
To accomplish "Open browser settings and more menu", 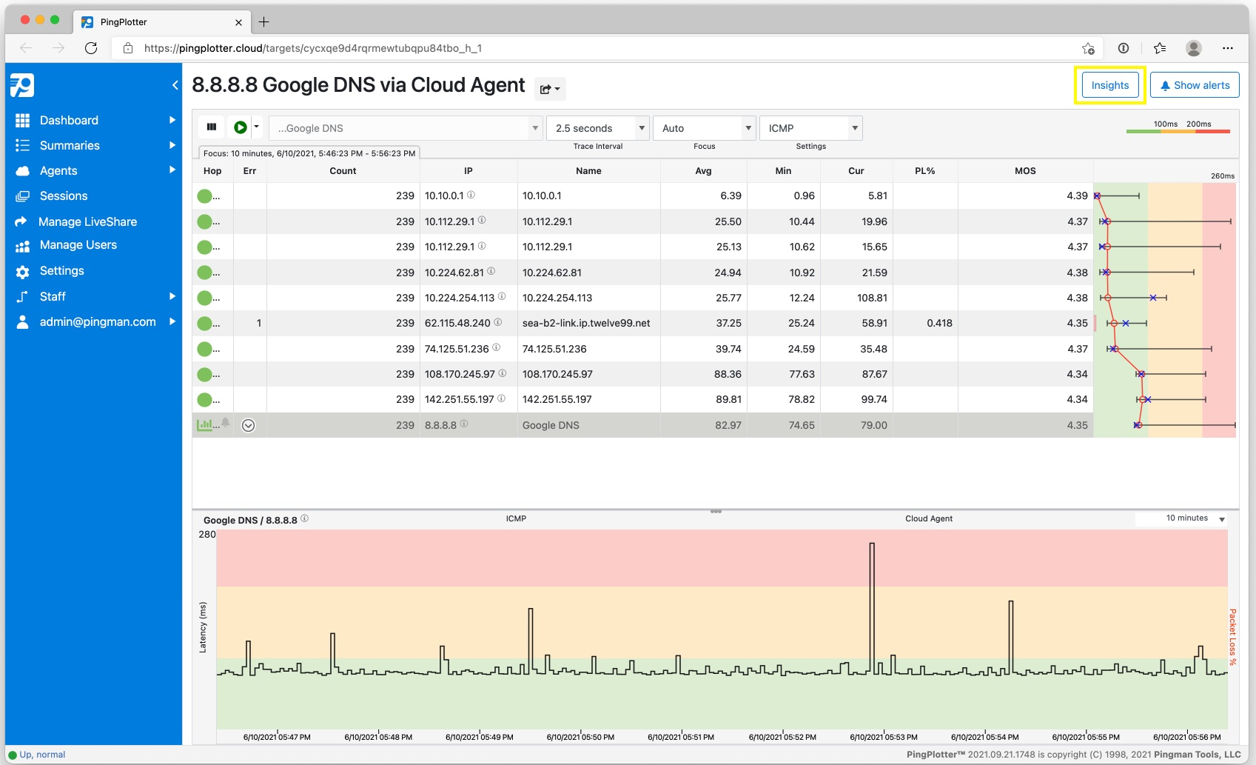I will pyautogui.click(x=1228, y=48).
